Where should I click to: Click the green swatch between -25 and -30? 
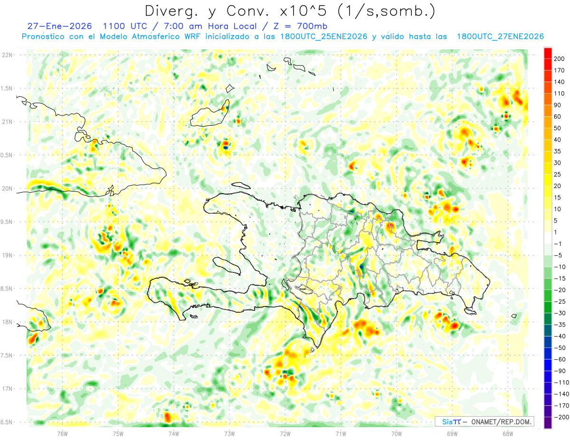point(548,307)
